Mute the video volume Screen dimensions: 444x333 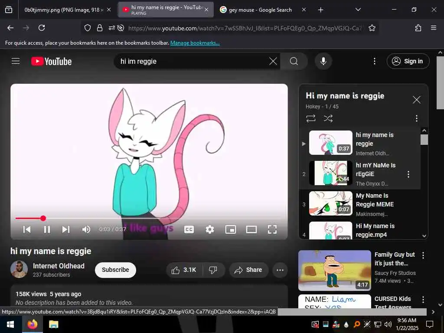click(x=86, y=229)
